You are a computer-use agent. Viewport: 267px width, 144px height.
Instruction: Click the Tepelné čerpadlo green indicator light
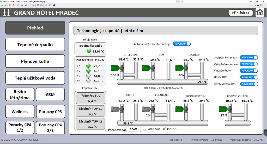pos(89,51)
